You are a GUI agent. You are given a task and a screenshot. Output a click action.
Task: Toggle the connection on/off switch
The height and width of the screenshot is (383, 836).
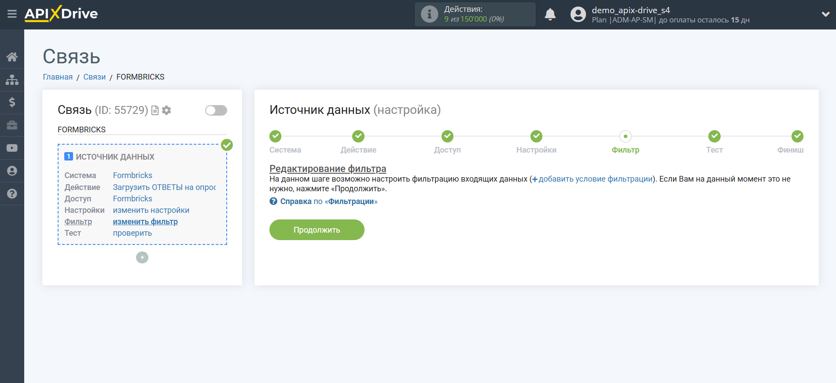[x=216, y=110]
